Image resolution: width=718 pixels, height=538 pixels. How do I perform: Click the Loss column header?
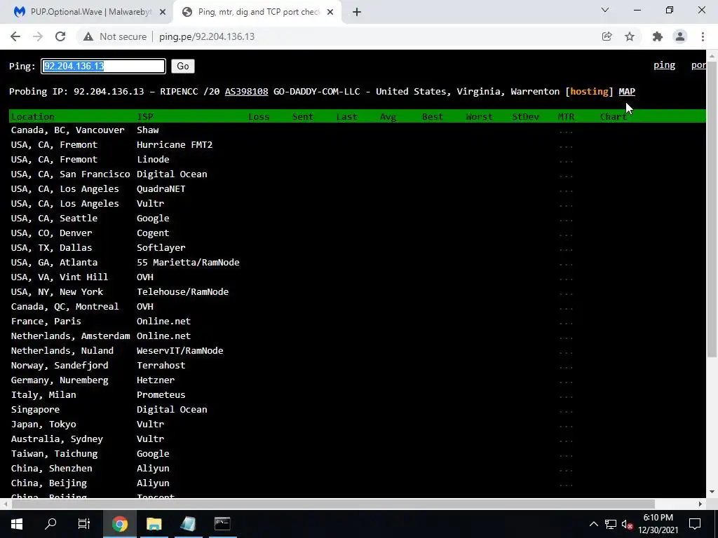pos(259,116)
